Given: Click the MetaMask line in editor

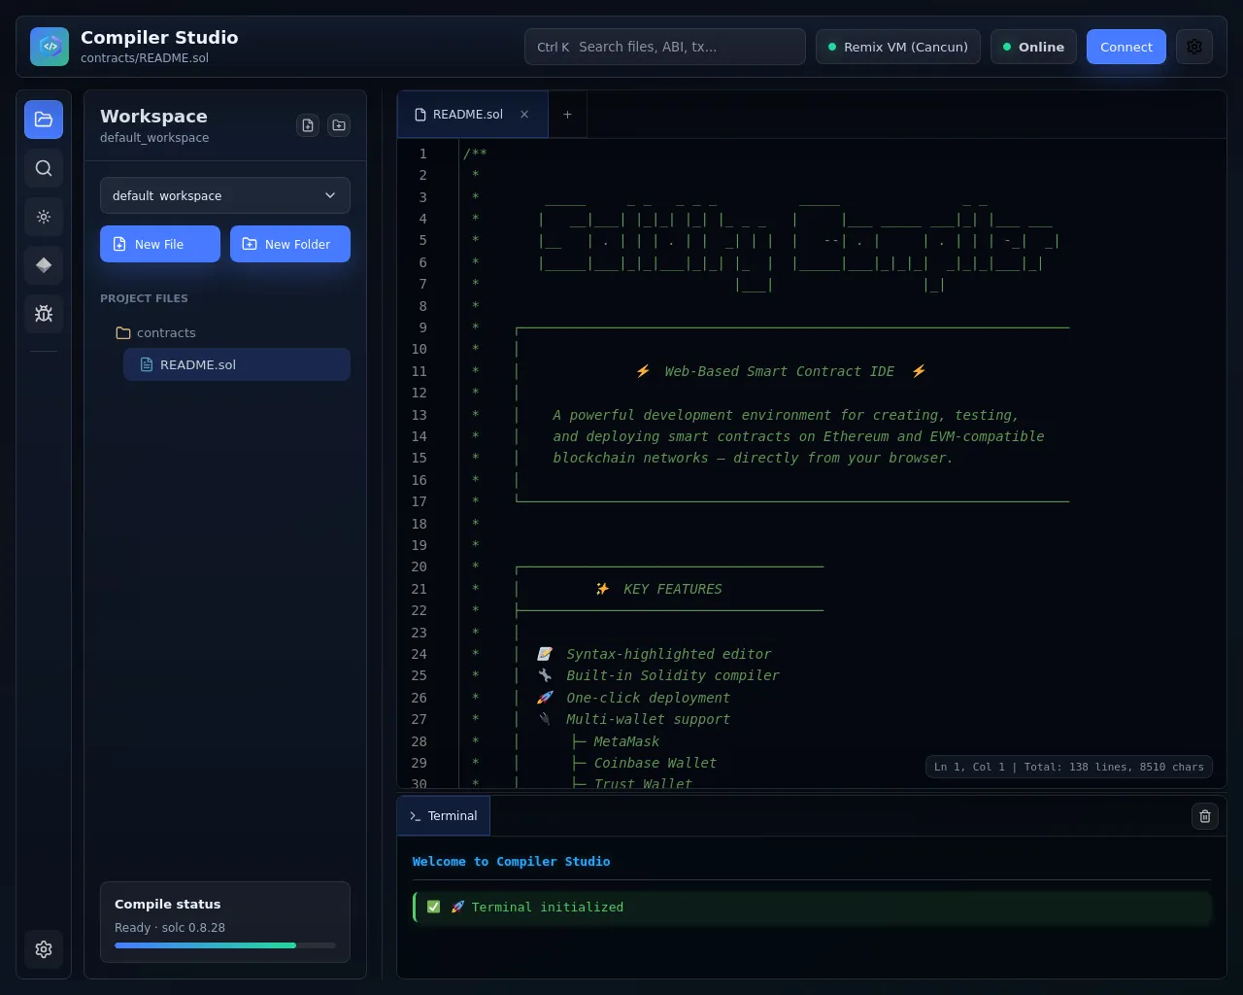Looking at the screenshot, I should [x=626, y=741].
